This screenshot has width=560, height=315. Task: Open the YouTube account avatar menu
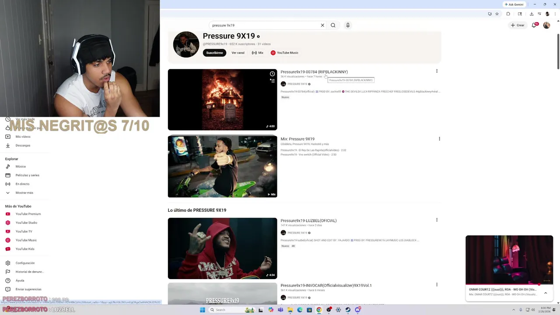tap(546, 25)
